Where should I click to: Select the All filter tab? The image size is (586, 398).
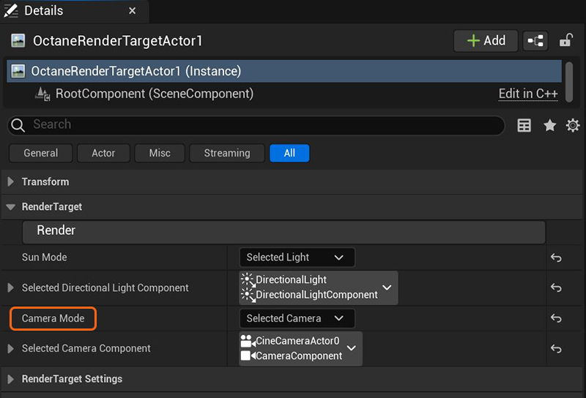289,153
